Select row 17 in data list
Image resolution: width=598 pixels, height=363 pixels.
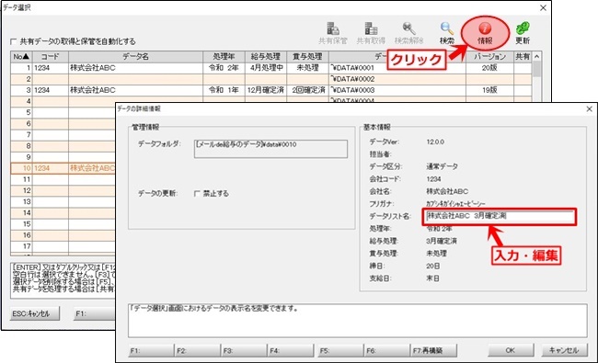click(63, 246)
